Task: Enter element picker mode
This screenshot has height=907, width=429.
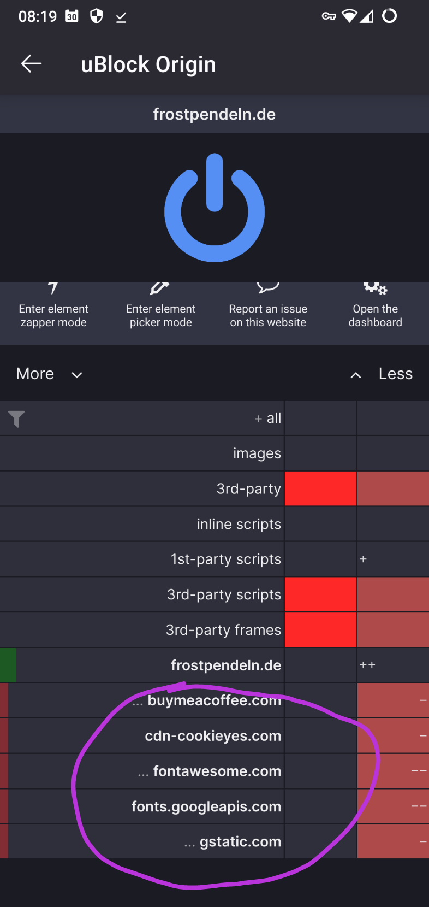Action: point(160,306)
